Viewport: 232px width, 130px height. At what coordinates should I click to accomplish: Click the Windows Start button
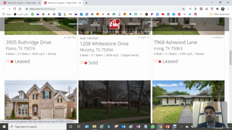4,127
